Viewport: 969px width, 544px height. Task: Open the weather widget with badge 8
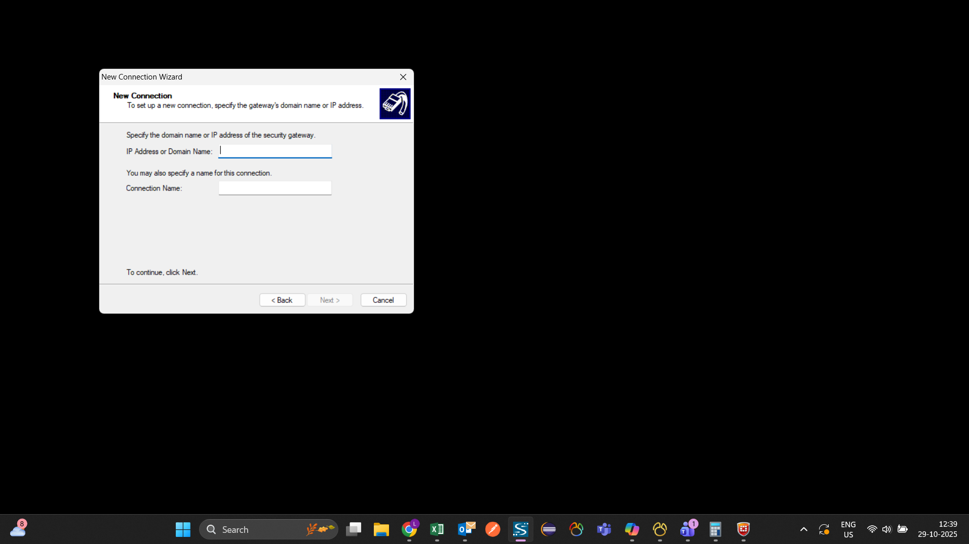pos(18,529)
